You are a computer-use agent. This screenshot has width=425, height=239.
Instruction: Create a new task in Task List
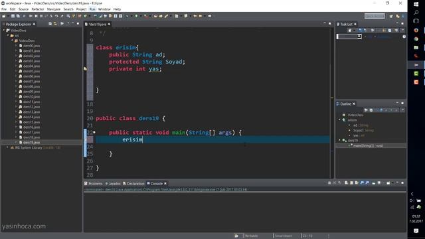pos(350,30)
